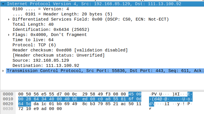Select the Header checksum status line
The width and height of the screenshot is (204, 114).
click(x=58, y=55)
